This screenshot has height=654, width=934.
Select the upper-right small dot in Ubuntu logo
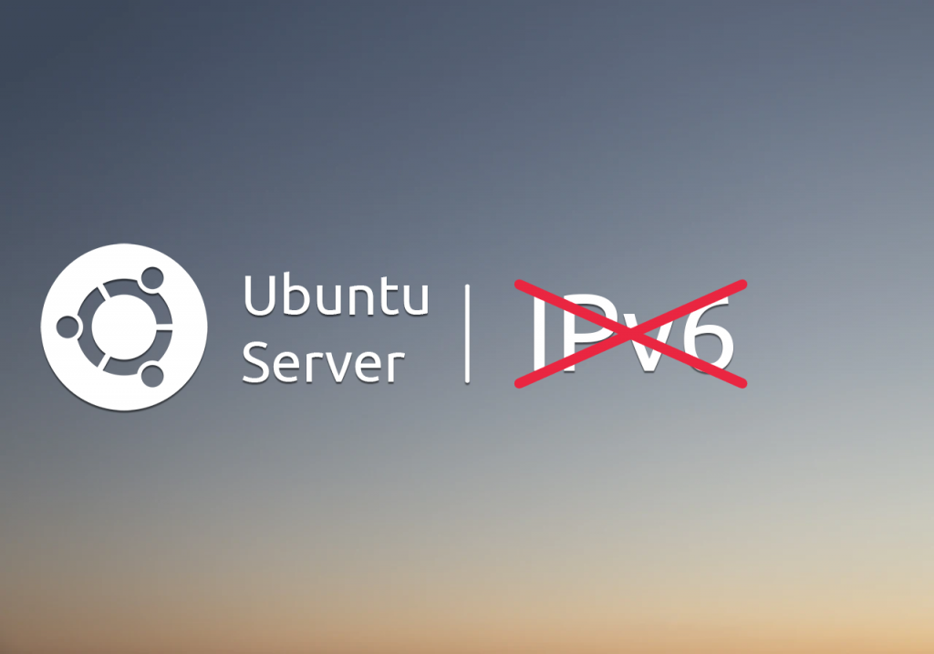pos(152,278)
